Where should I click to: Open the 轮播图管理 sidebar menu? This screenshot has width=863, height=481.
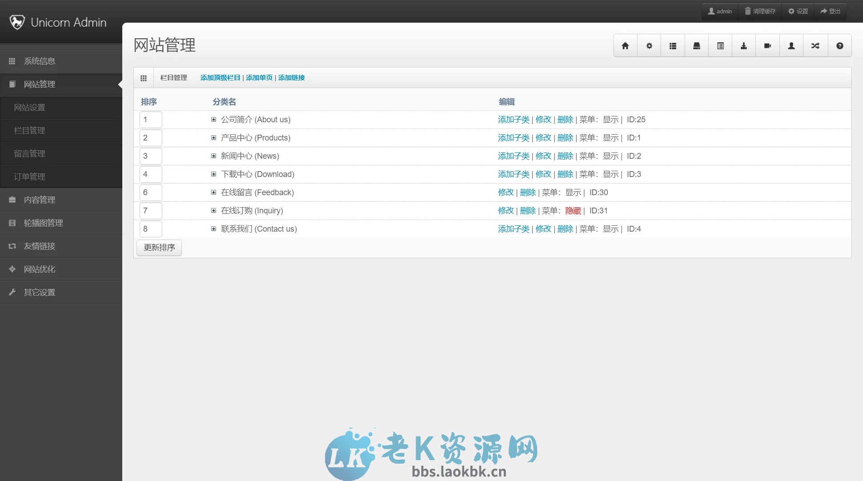pyautogui.click(x=43, y=223)
